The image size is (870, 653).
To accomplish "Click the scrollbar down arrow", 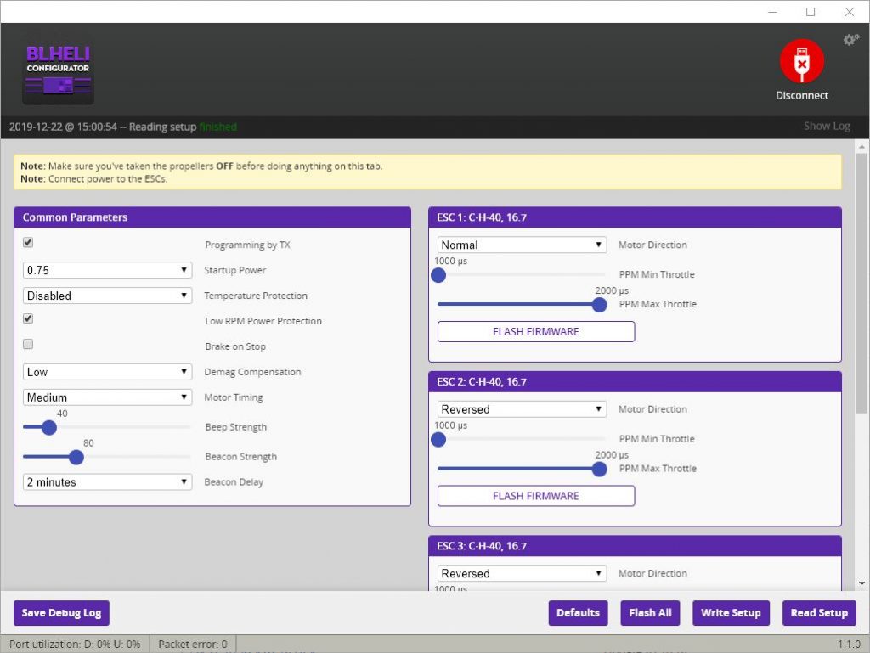I will pos(862,583).
